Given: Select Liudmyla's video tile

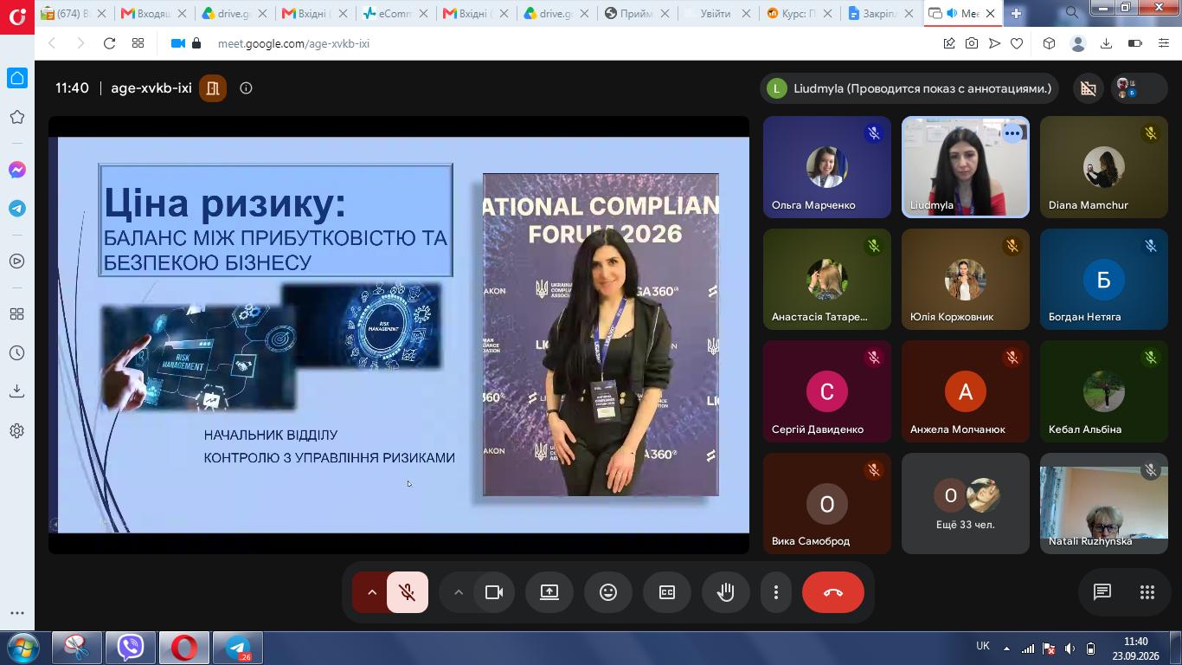Looking at the screenshot, I should pyautogui.click(x=966, y=167).
